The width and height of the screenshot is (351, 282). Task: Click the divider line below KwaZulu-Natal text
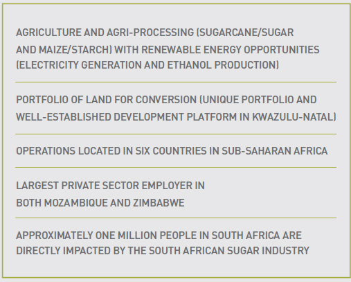176,134
